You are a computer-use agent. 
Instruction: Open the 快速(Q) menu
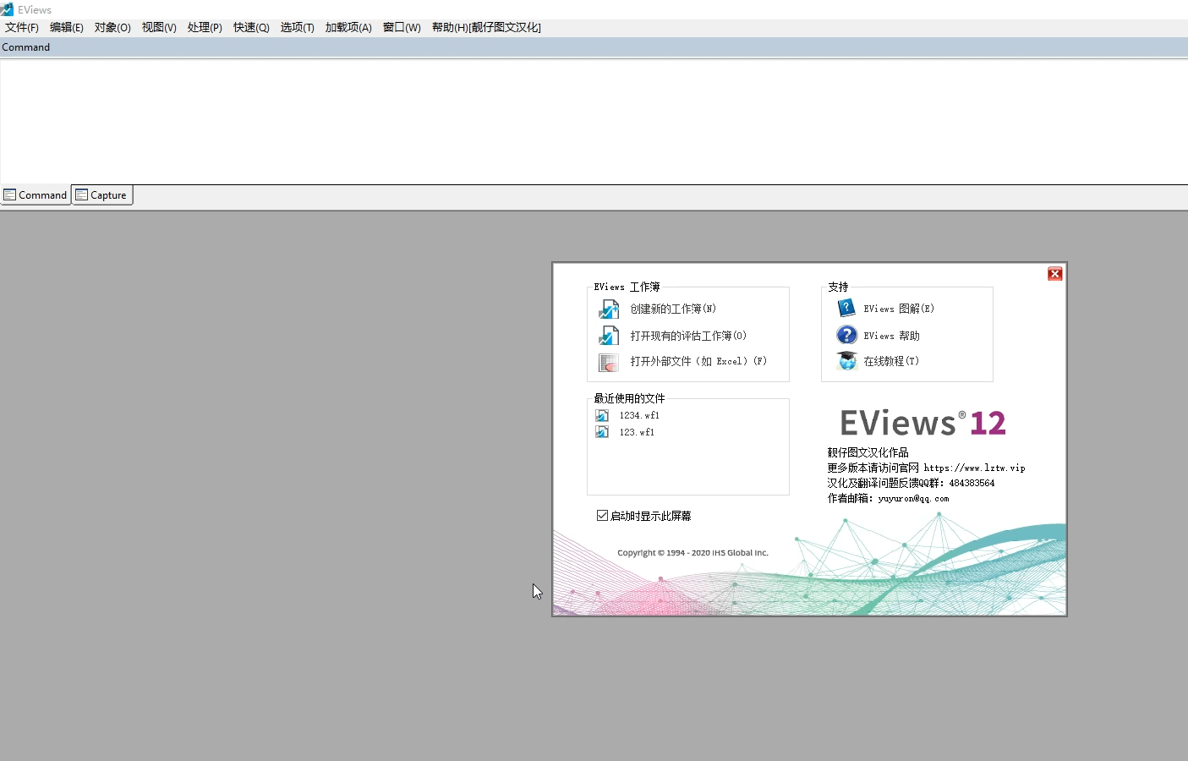click(x=251, y=27)
